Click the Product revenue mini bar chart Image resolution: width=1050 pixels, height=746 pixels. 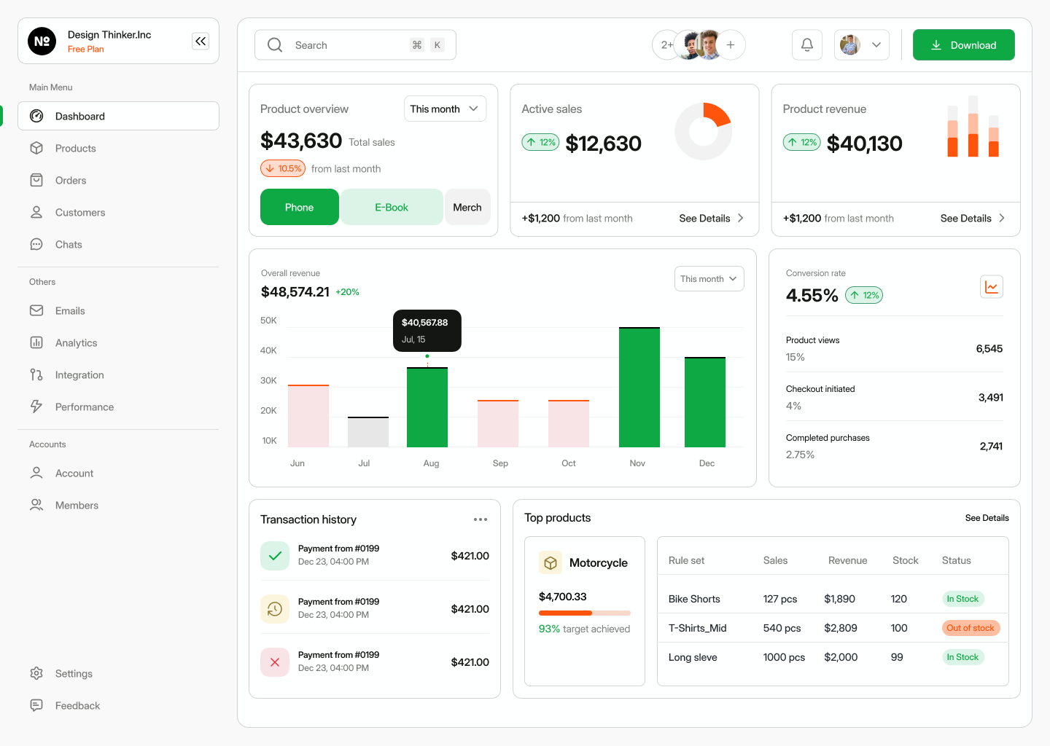(973, 126)
